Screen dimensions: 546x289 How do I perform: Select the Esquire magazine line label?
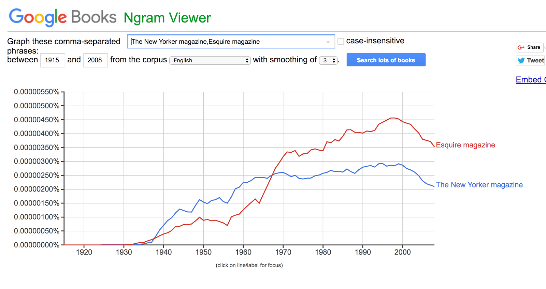pyautogui.click(x=465, y=145)
